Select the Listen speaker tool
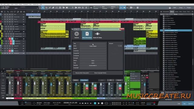This screenshot has width=194, height=109. coord(67,8)
